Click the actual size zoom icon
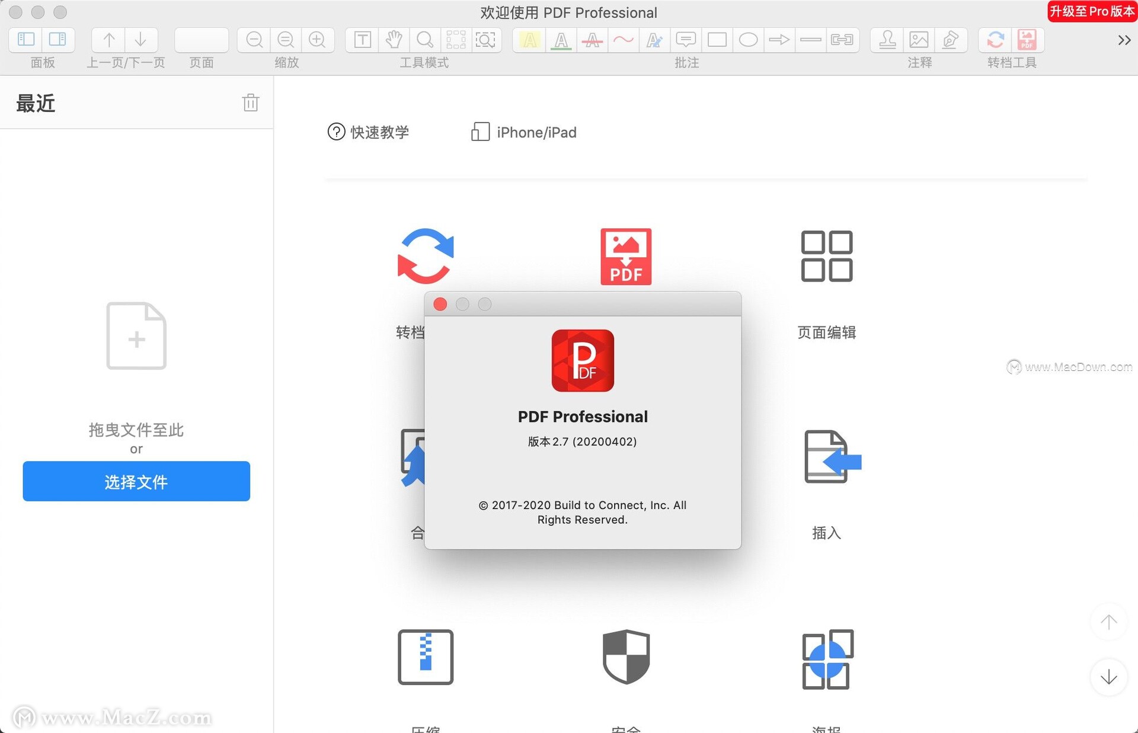The height and width of the screenshot is (733, 1138). pos(286,40)
